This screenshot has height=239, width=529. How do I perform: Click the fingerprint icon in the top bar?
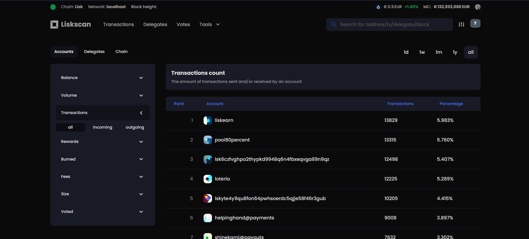[478, 7]
